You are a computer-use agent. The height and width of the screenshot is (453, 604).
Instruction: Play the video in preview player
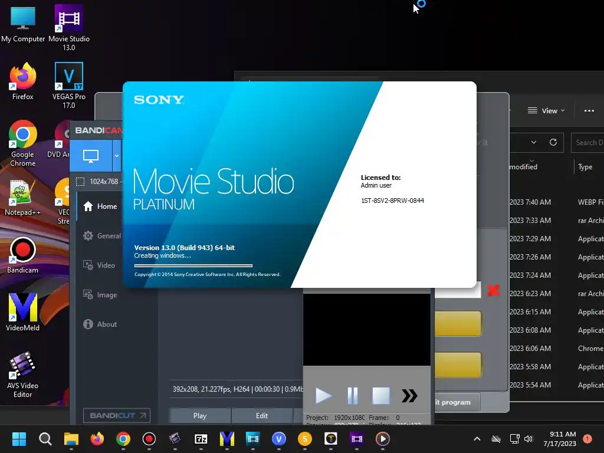(x=323, y=396)
